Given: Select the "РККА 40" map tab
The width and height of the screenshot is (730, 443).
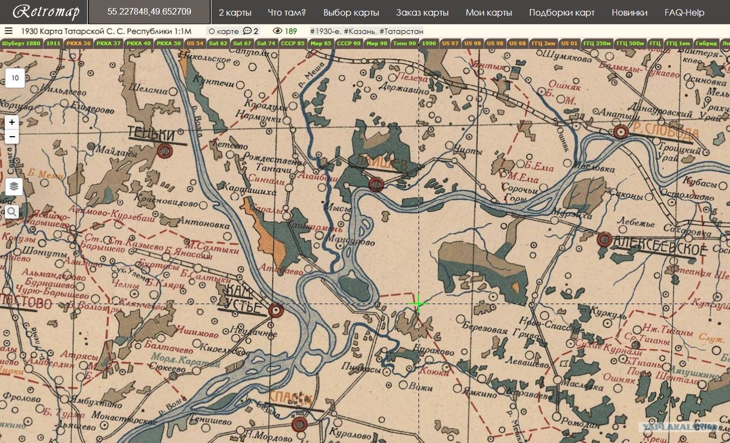Looking at the screenshot, I should [139, 43].
